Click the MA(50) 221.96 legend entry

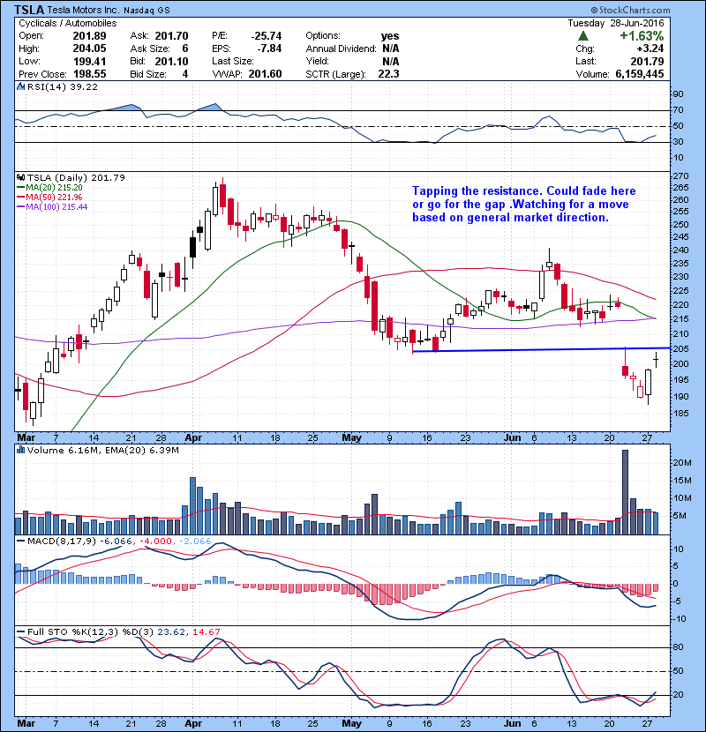[49, 198]
